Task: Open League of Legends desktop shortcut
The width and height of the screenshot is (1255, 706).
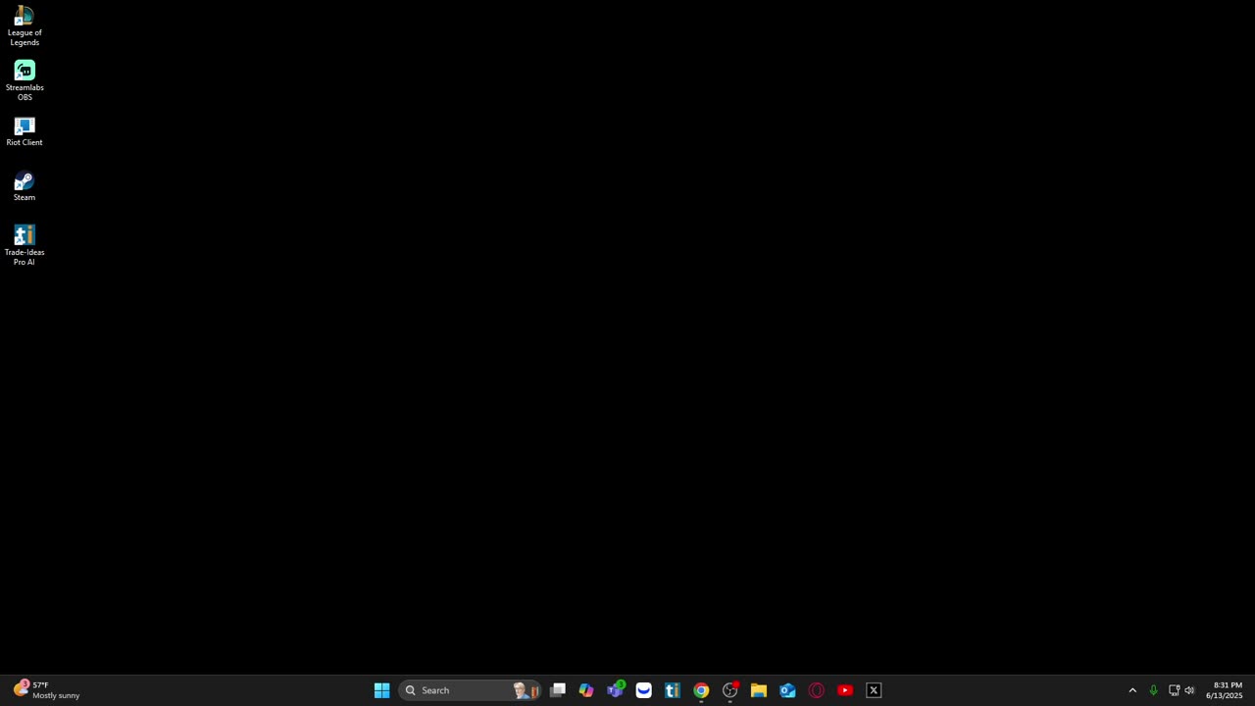Action: (x=25, y=26)
